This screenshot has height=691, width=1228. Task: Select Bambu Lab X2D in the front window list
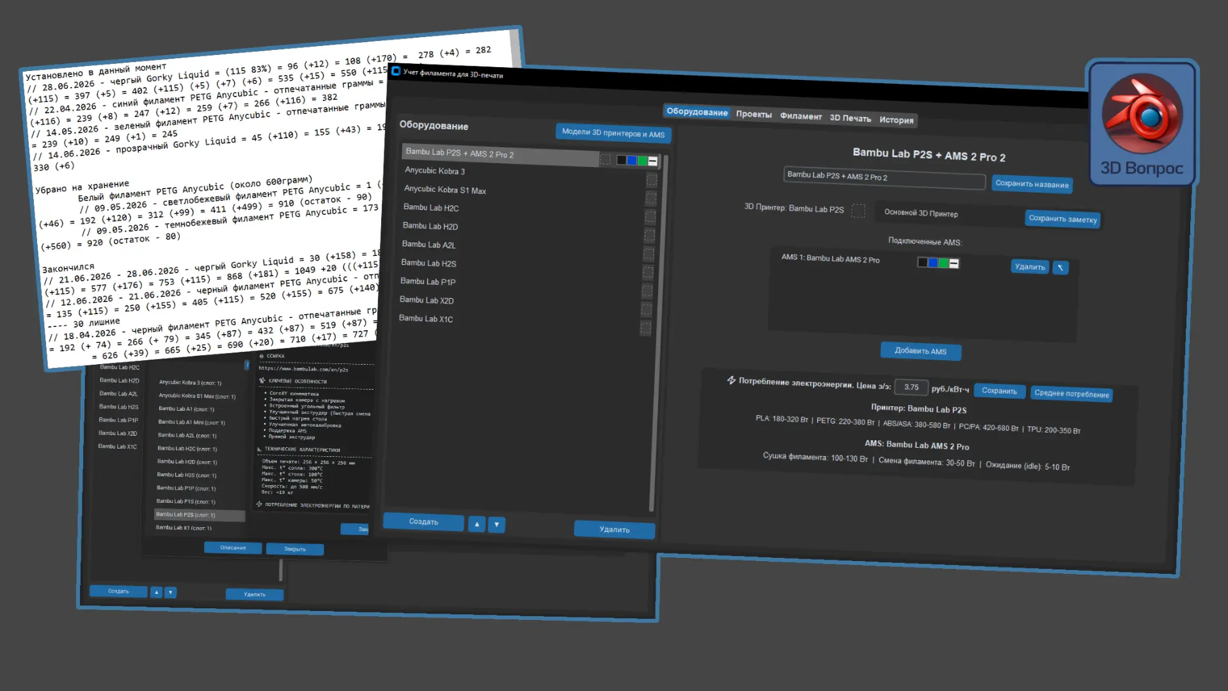point(427,300)
